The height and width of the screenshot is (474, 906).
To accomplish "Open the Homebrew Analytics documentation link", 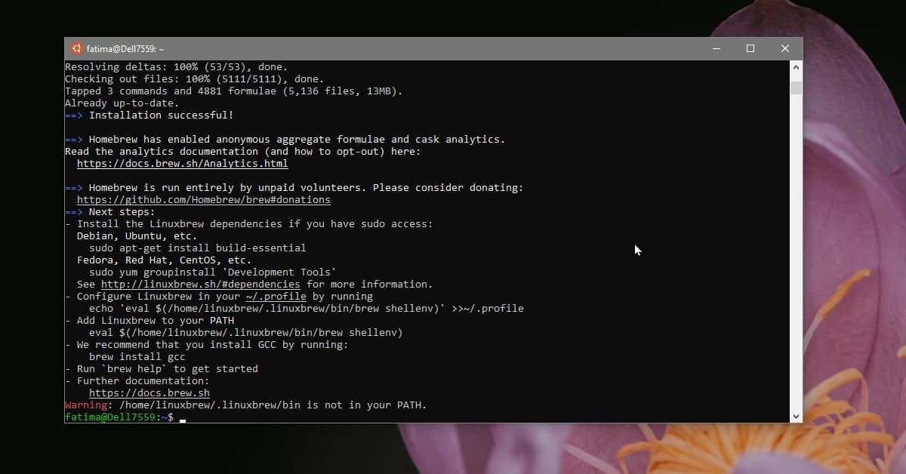I will 183,163.
